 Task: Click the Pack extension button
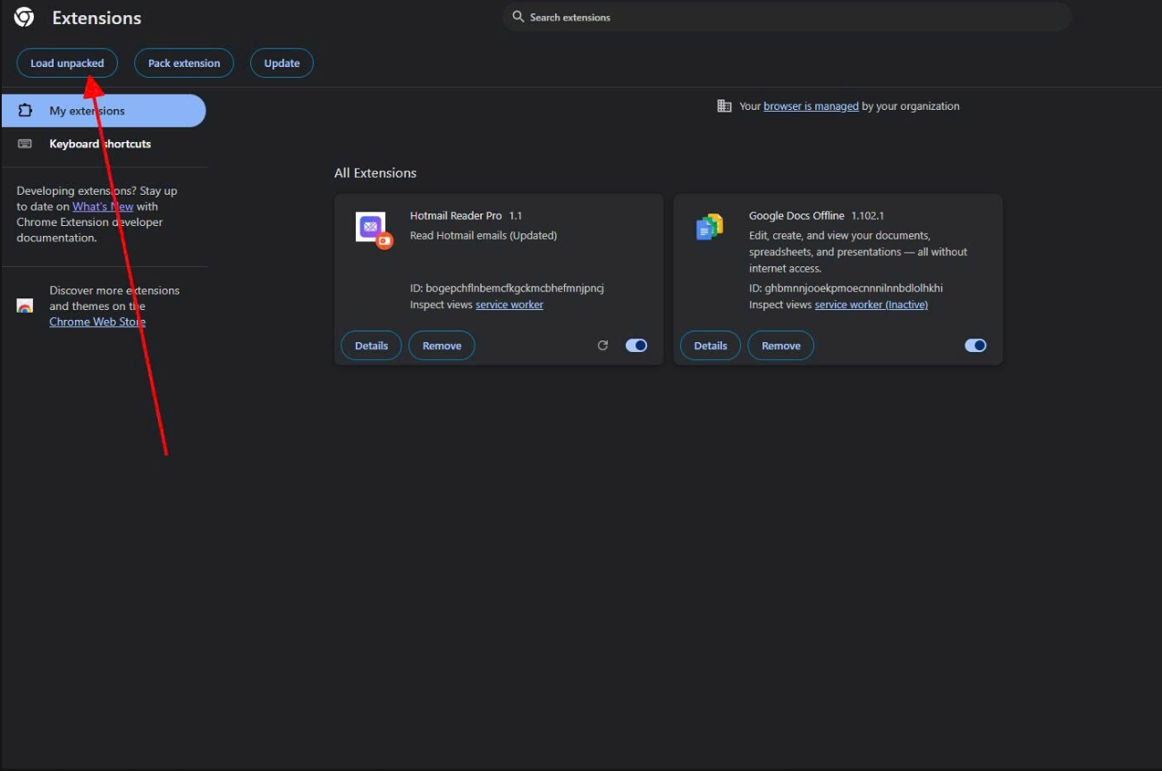tap(184, 63)
